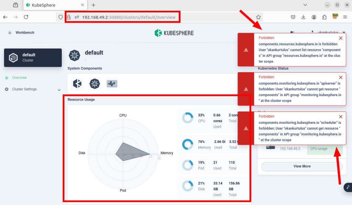Click the Memory usage donut chart
352x205 pixels.
click(x=188, y=144)
